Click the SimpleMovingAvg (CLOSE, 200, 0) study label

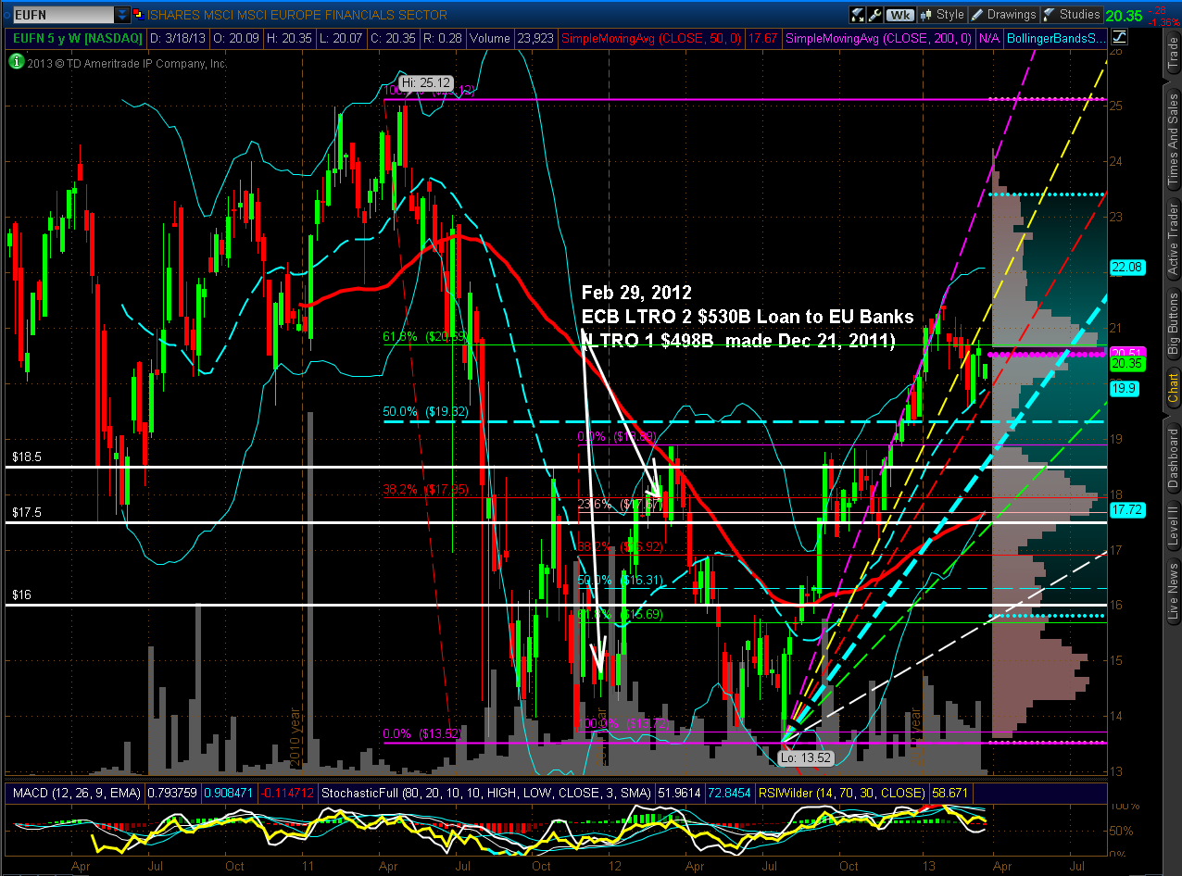point(878,39)
